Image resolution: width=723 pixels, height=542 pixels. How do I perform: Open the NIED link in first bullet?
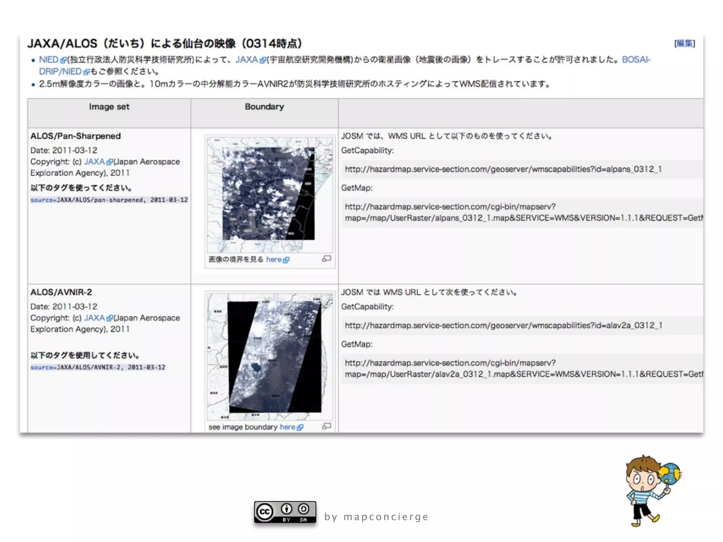click(x=48, y=60)
